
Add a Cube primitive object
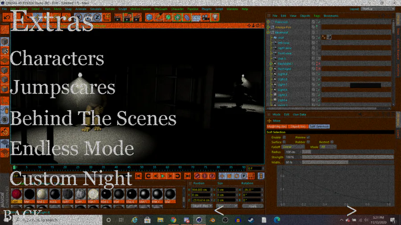[x=149, y=17]
